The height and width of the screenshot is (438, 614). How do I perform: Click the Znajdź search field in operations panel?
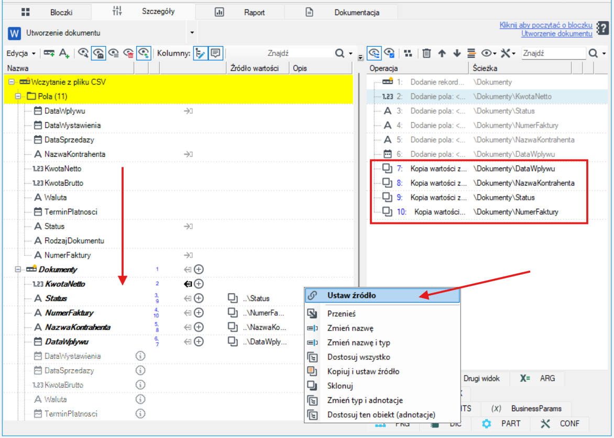coord(554,54)
